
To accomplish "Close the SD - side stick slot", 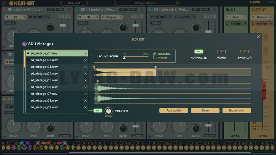I will pos(215,10).
